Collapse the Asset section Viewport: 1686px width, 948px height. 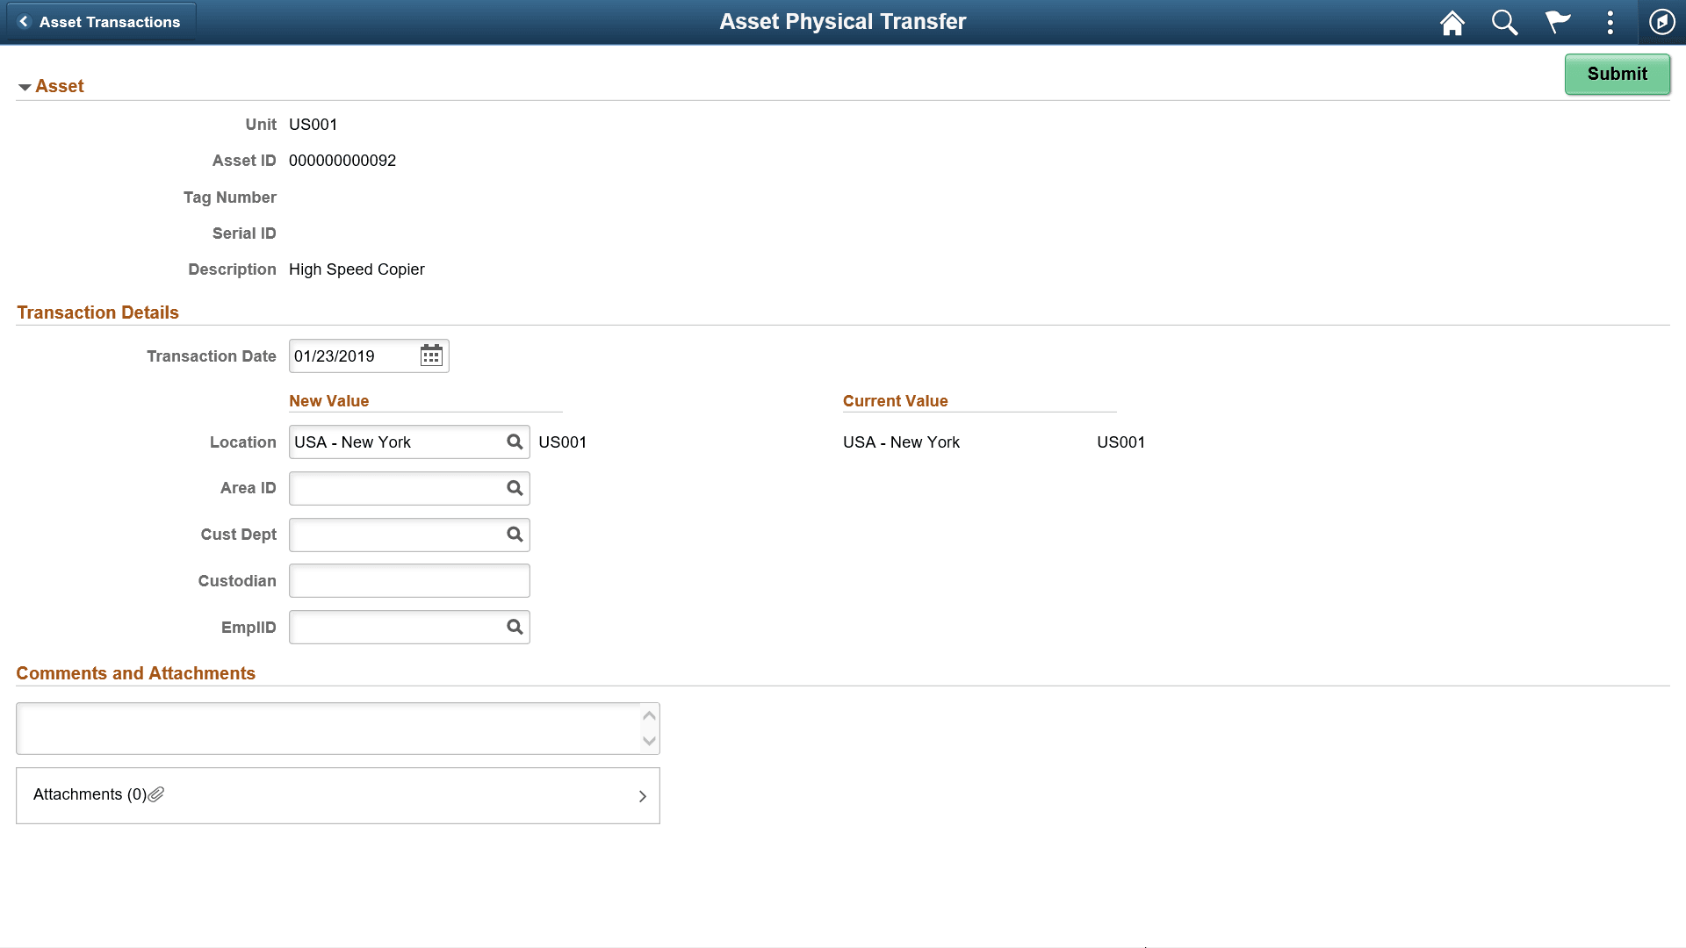25,86
